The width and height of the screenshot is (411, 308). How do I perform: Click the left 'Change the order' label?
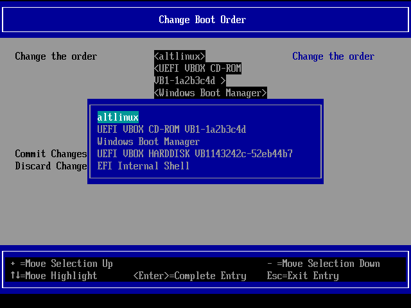[x=56, y=56]
